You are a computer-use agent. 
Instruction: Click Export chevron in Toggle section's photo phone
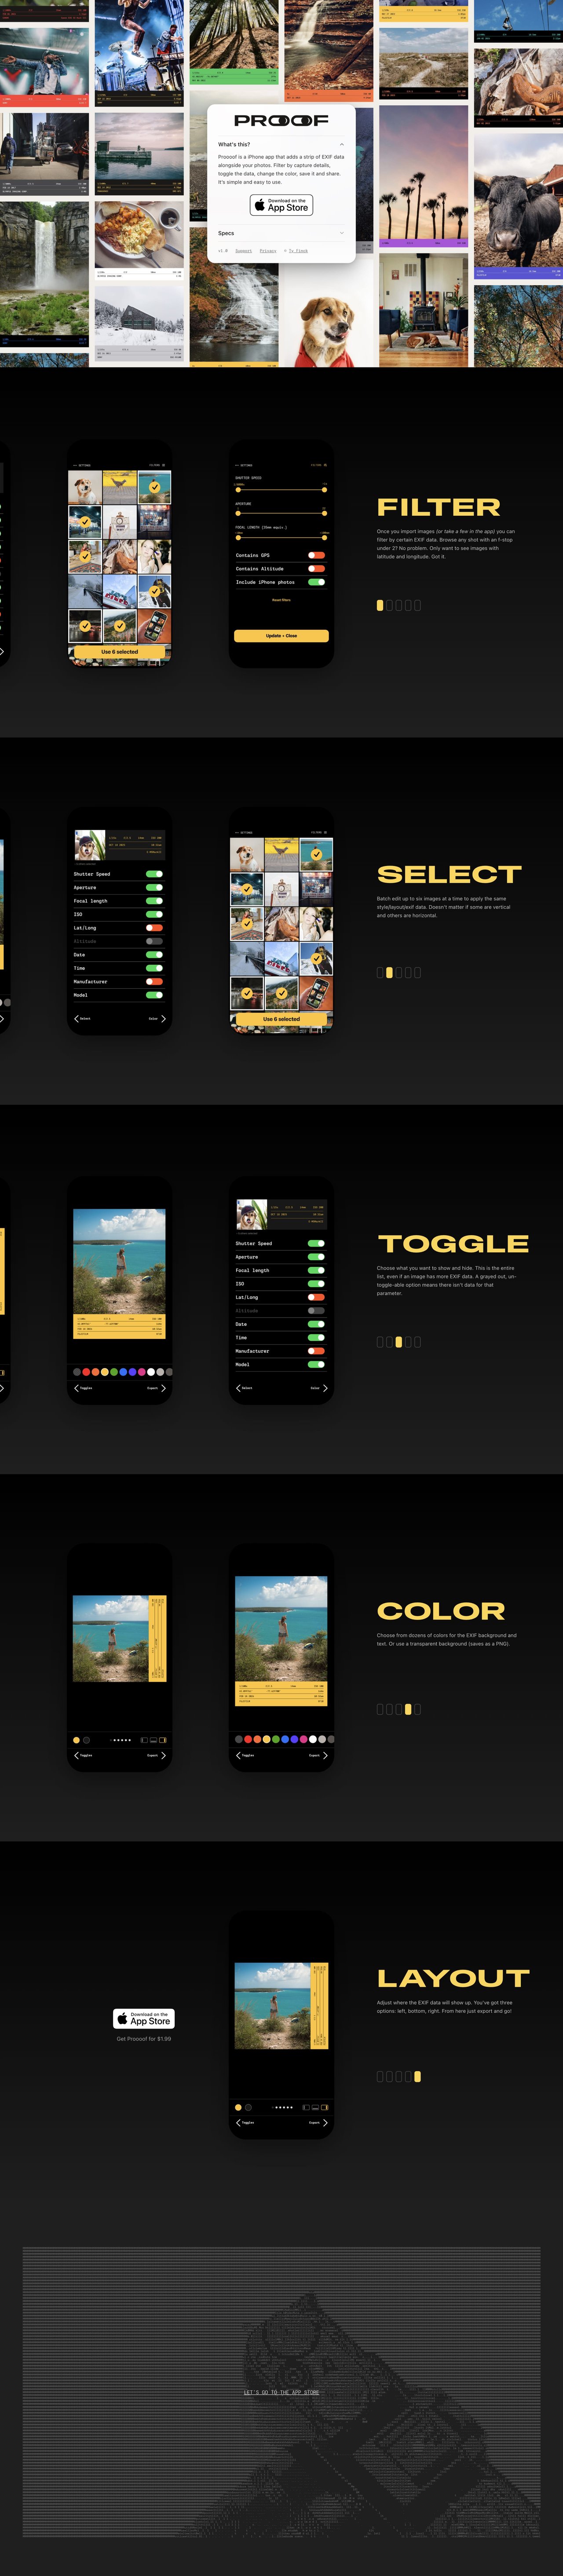[x=163, y=1388]
